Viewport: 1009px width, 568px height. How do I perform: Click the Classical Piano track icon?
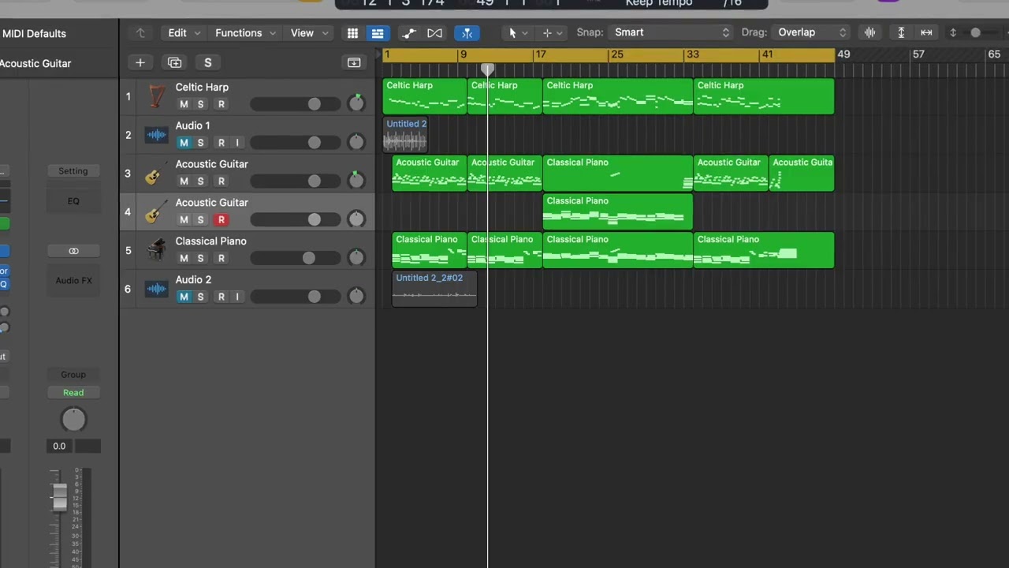coord(156,251)
